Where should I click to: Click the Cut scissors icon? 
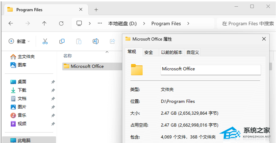(45, 41)
